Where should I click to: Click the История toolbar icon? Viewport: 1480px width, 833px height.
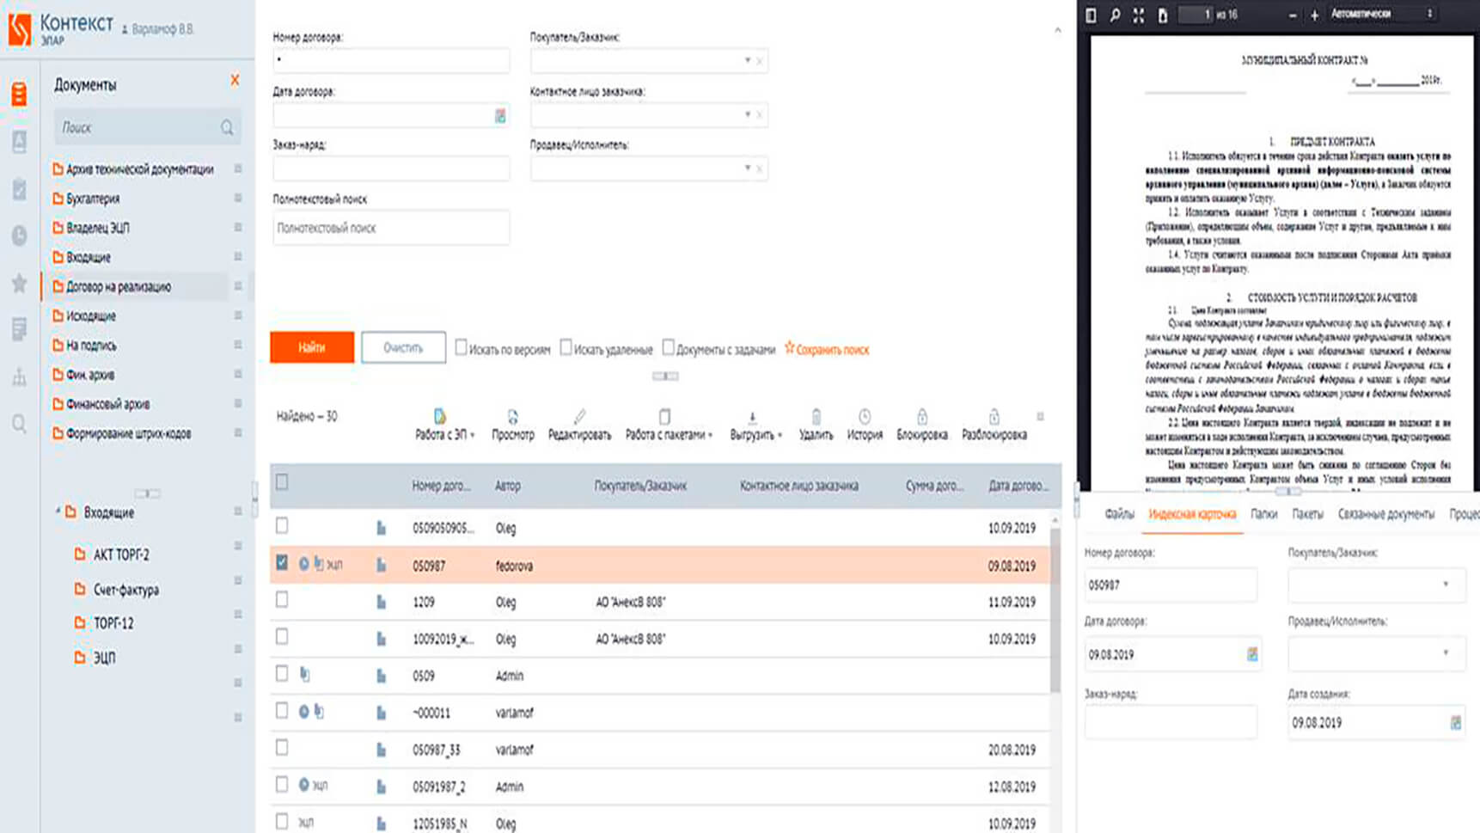tap(864, 418)
